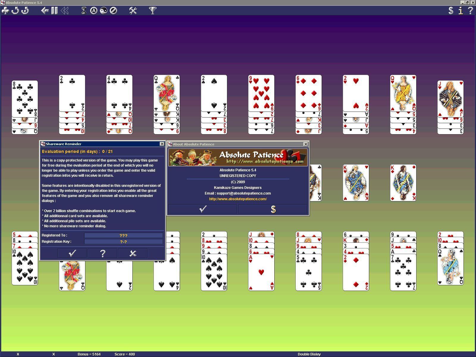Open the absolutepatience.com link in About dialog
Image resolution: width=476 pixels, height=357 pixels.
(x=238, y=199)
